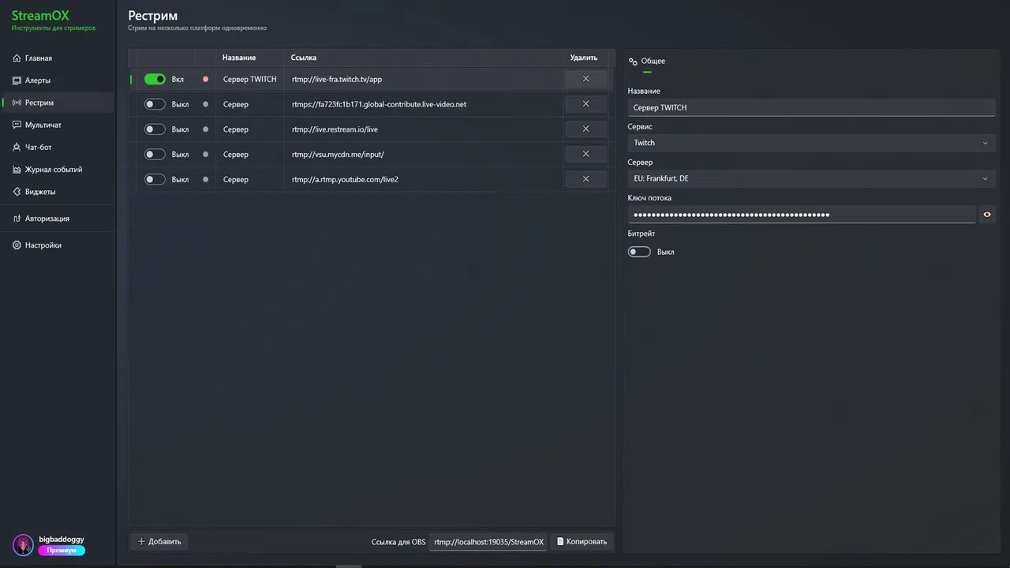This screenshot has height=568, width=1010.
Task: Switch to the Общее tab
Action: [647, 62]
